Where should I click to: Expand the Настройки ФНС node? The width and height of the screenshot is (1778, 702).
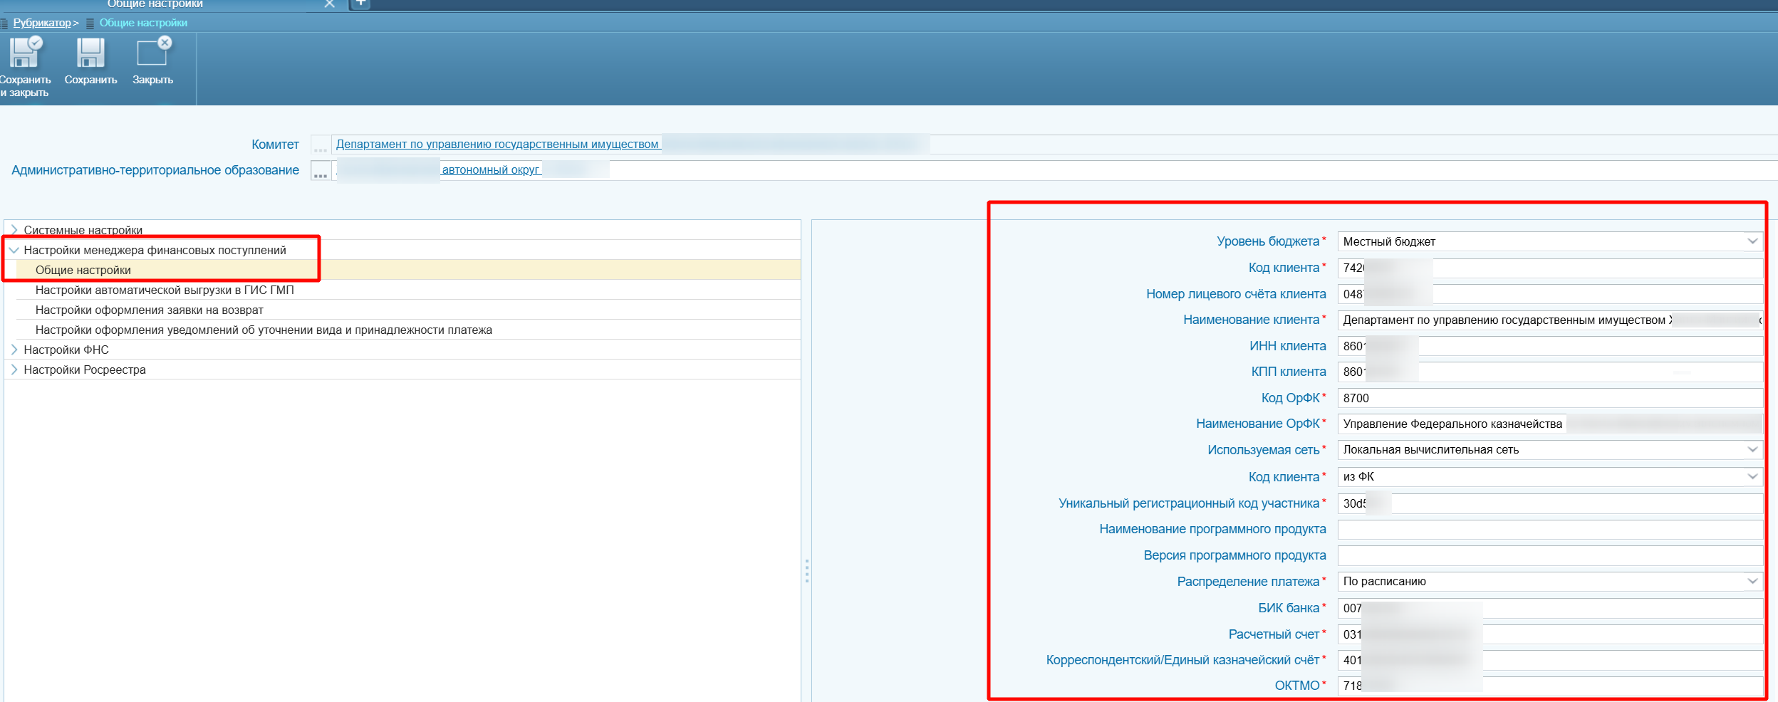[14, 350]
